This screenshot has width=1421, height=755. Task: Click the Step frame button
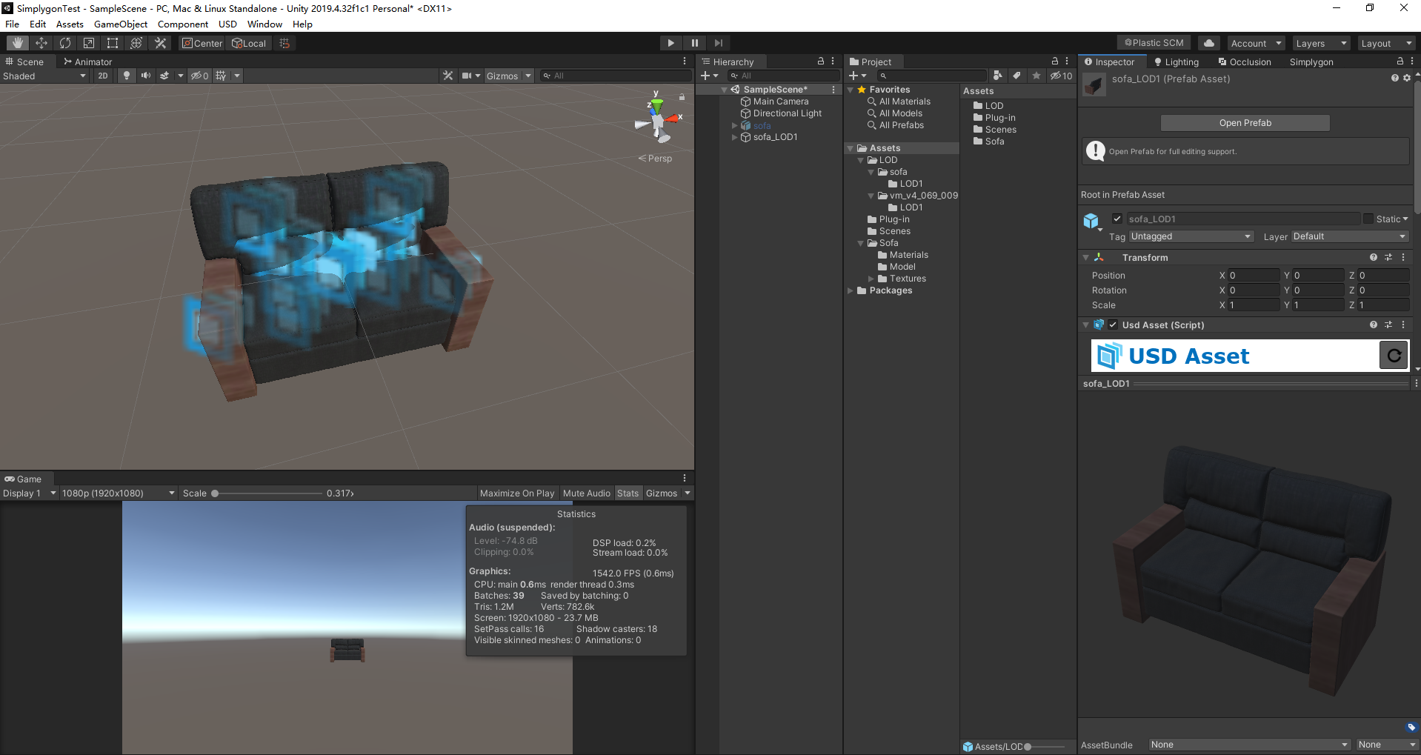coord(718,43)
